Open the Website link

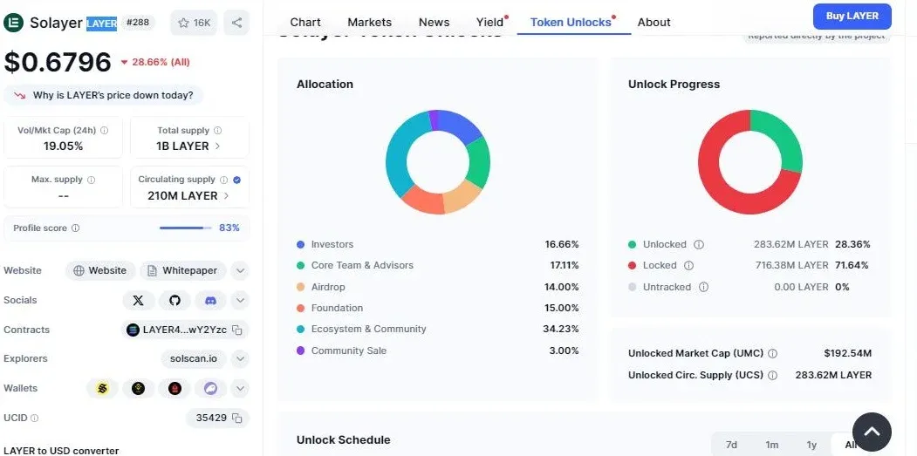pyautogui.click(x=100, y=270)
